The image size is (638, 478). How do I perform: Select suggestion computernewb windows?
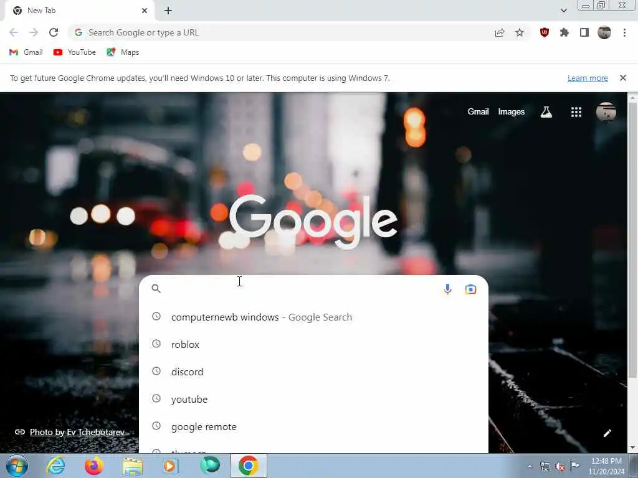313,317
